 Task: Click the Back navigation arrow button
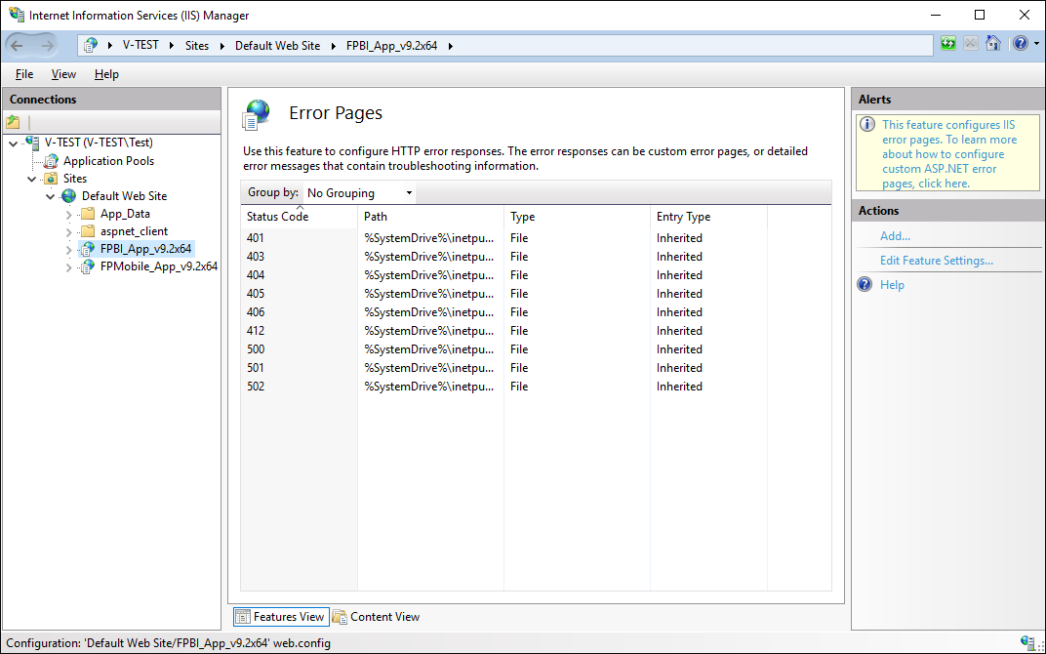tap(17, 45)
